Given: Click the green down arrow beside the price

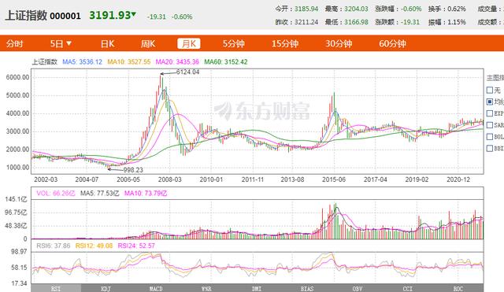Looking at the screenshot, I should tap(134, 14).
